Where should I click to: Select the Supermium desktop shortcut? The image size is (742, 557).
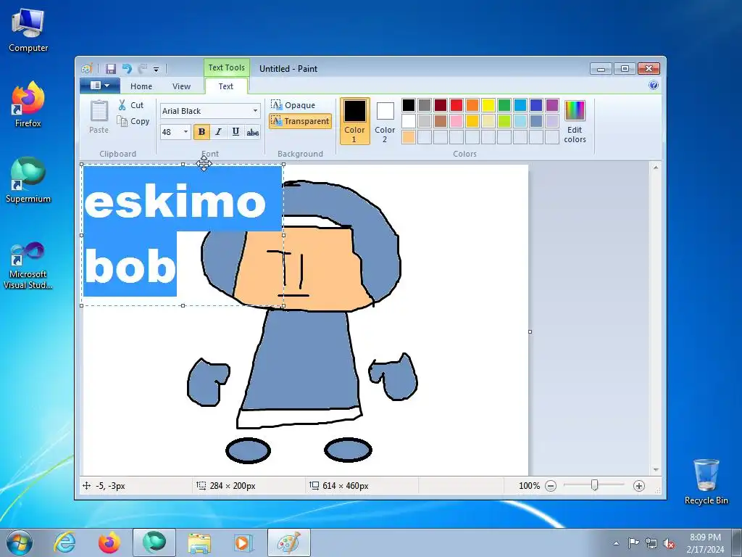[x=28, y=180]
